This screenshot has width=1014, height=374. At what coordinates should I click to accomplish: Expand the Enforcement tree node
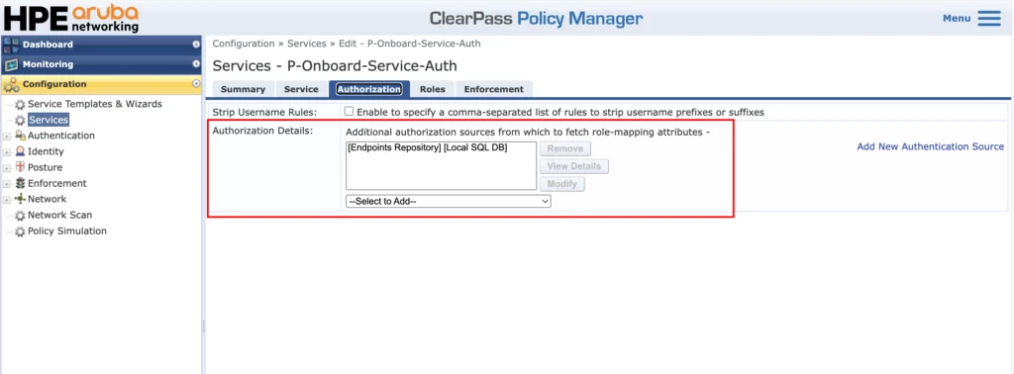tap(7, 184)
